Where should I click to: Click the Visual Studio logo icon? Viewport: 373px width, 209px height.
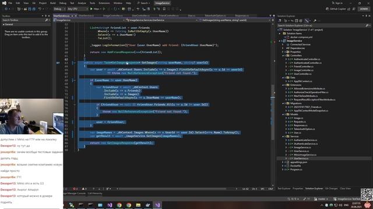4,3
